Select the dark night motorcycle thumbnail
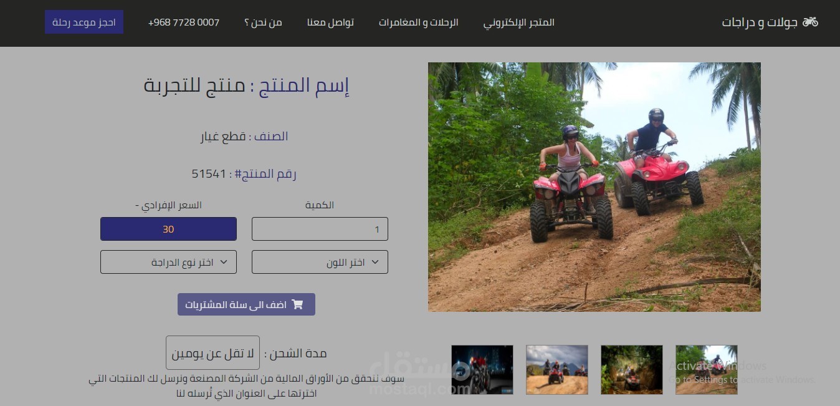This screenshot has height=406, width=840. point(482,370)
